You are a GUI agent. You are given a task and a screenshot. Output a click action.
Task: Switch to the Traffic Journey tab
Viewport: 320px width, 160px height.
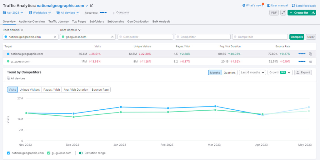coord(58,22)
